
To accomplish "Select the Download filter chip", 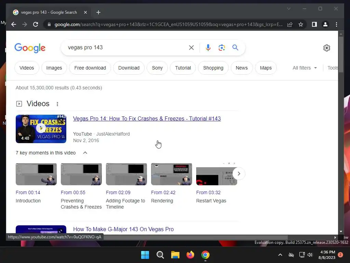I will click(x=129, y=68).
